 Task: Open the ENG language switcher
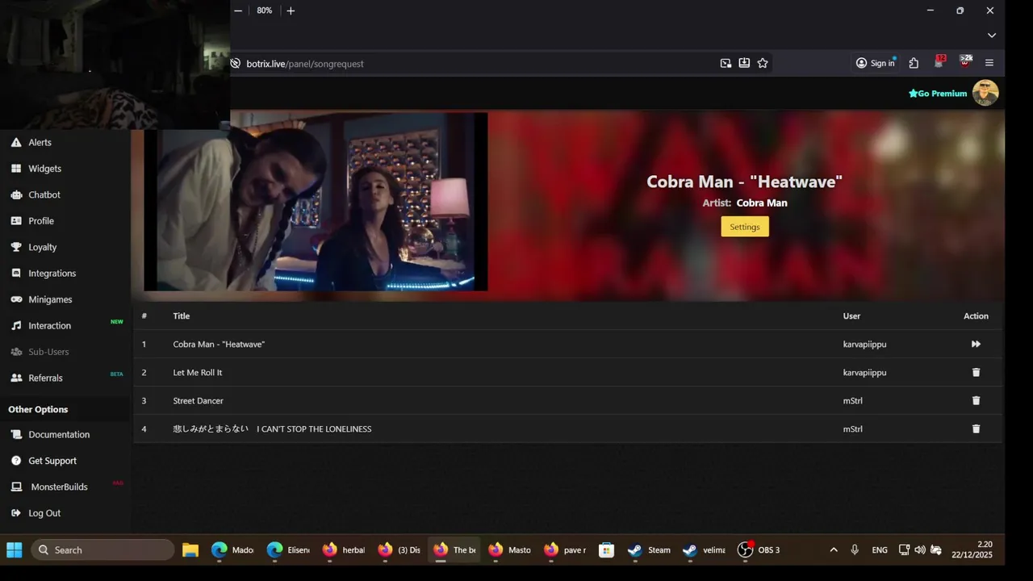880,550
